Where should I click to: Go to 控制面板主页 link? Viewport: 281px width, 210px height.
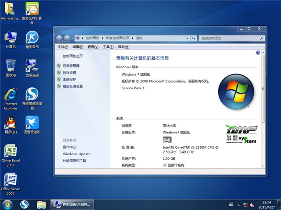click(72, 56)
